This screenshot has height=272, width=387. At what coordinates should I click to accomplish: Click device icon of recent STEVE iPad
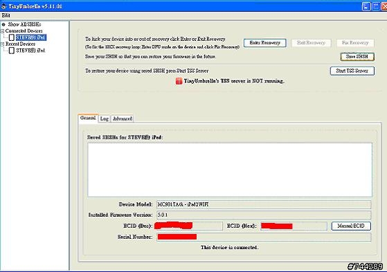[11, 51]
